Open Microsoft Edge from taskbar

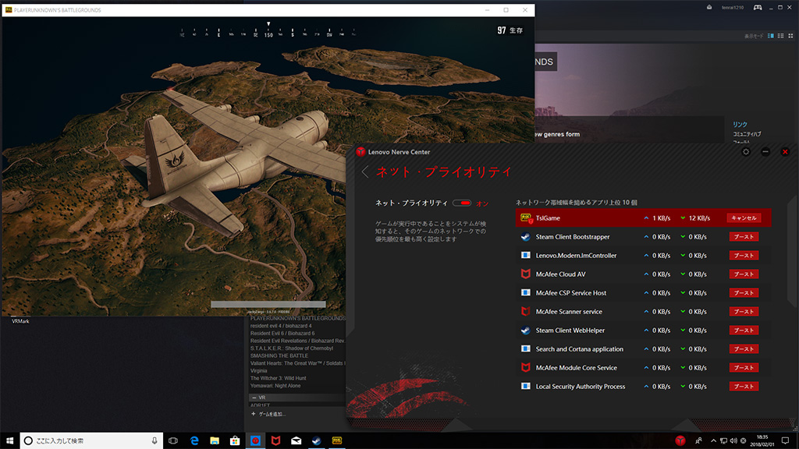coord(194,440)
